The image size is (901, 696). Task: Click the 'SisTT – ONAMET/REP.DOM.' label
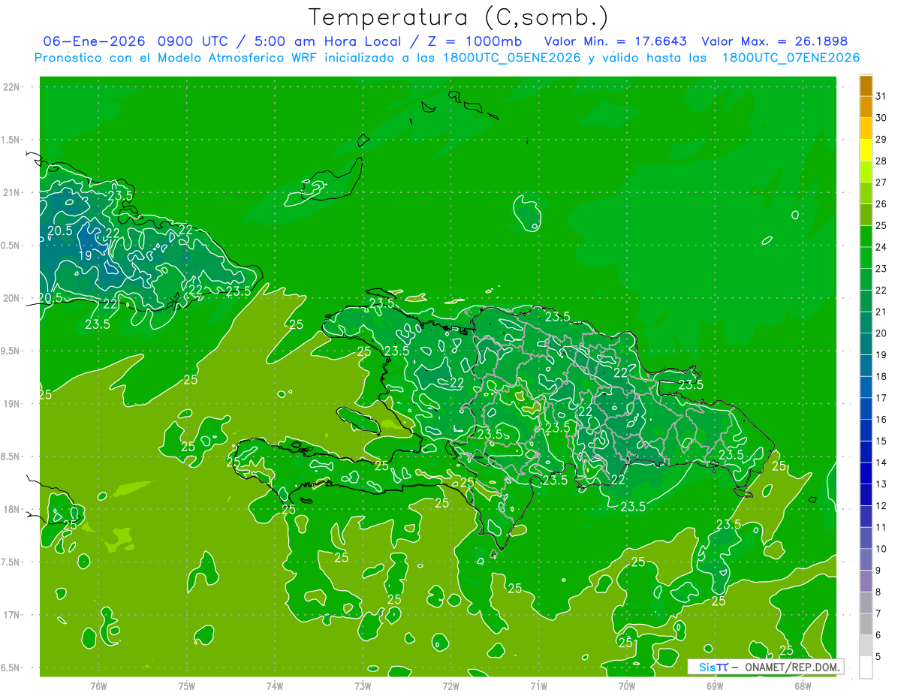[x=765, y=667]
